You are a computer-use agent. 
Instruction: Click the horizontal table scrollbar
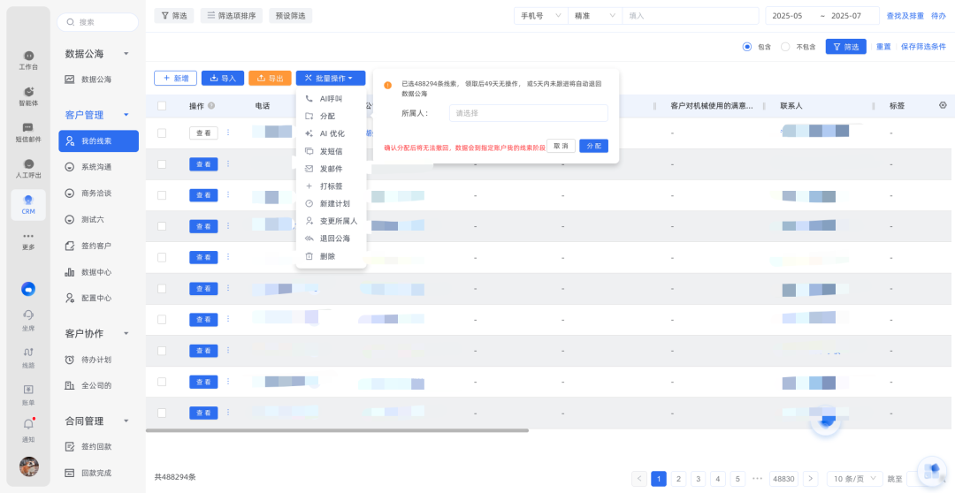point(337,431)
